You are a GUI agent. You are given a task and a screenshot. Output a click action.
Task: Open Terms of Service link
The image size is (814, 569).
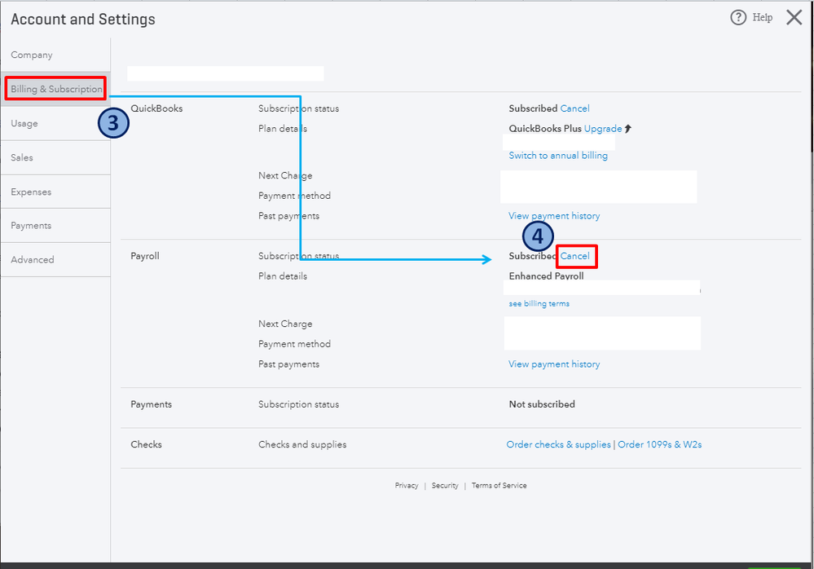pos(499,486)
